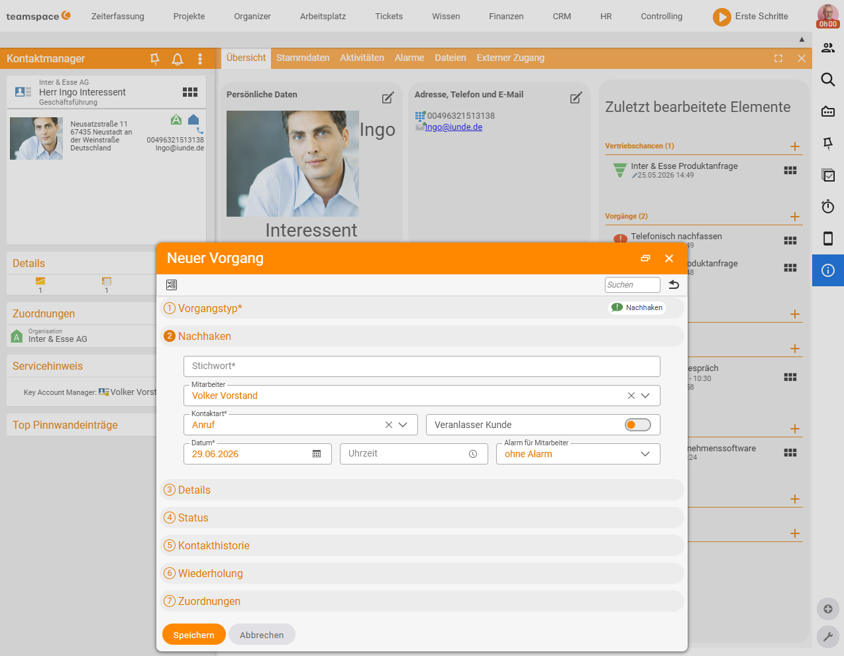Open grid menu for Telefonisch nachfassen
The image size is (844, 656).
coord(790,241)
